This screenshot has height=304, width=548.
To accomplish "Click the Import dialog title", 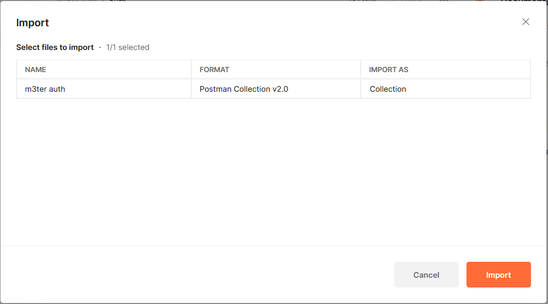I will (33, 23).
